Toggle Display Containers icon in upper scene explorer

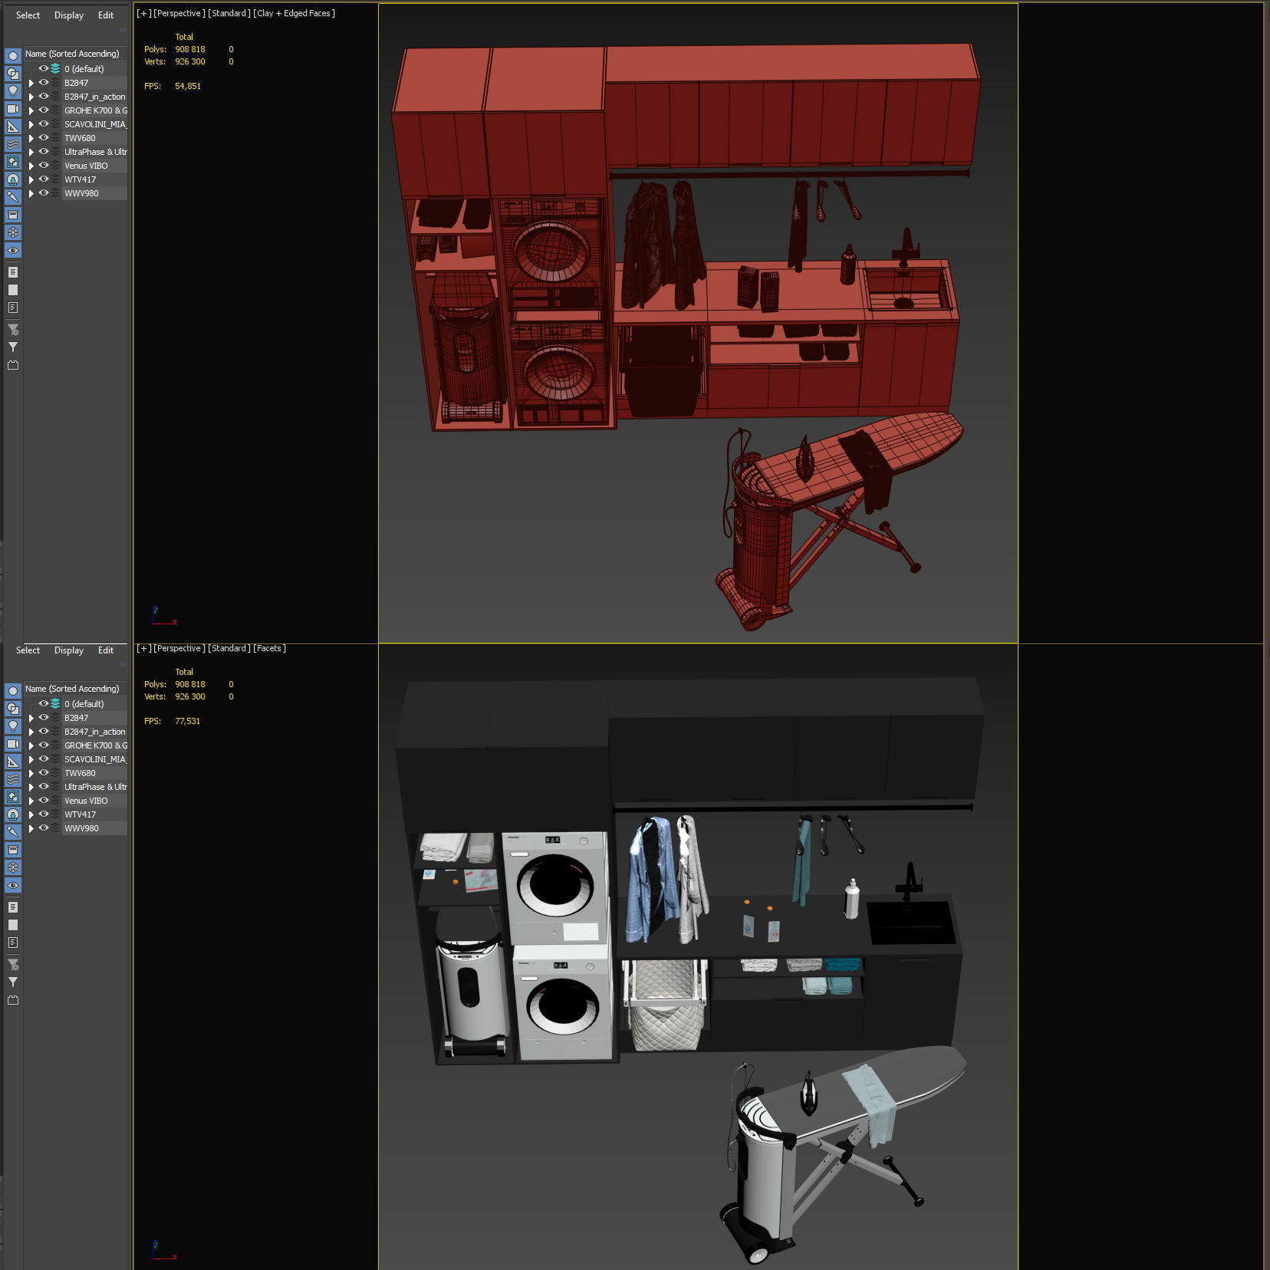13,215
